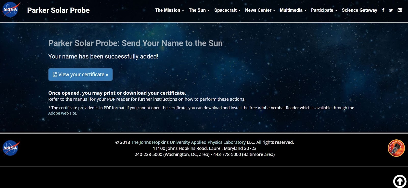The height and width of the screenshot is (188, 408).
Task: Click the Parker Solar Probe mission patch
Action: pos(396,148)
